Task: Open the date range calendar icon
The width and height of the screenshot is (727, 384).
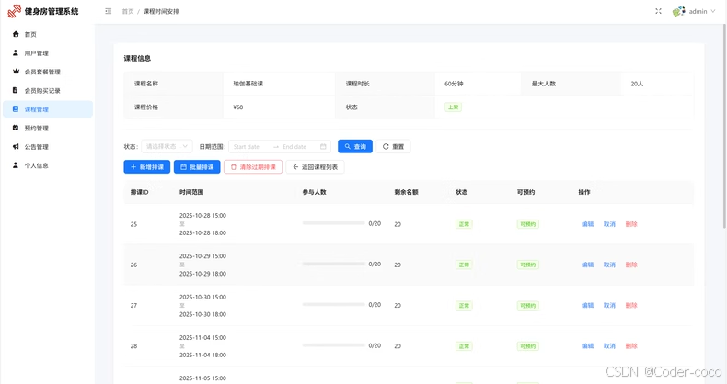Action: pos(323,147)
